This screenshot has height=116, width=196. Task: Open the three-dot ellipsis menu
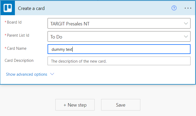tap(188, 8)
